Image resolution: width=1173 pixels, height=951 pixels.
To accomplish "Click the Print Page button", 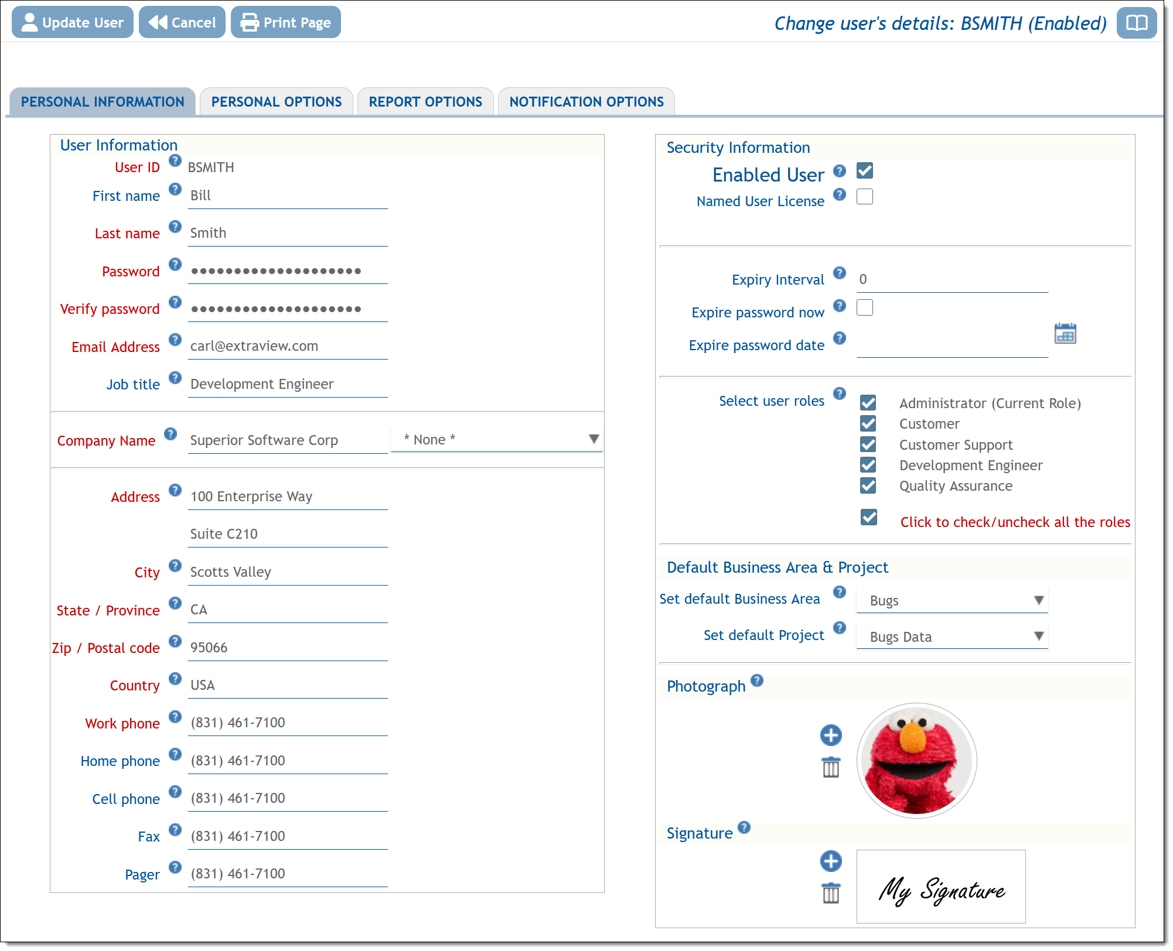I will [286, 22].
